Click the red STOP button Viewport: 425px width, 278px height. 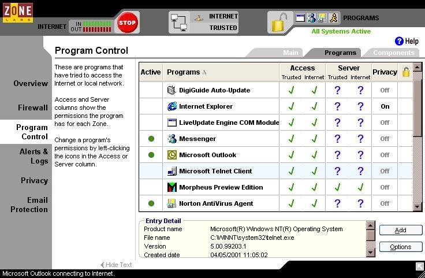[127, 23]
